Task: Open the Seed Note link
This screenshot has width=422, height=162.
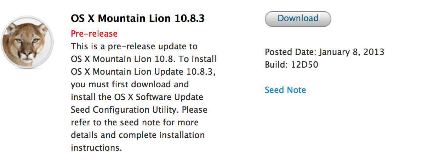Action: coord(285,90)
